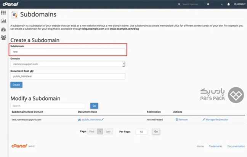
Task: Click the Document Root input field
Action: tap(68, 76)
